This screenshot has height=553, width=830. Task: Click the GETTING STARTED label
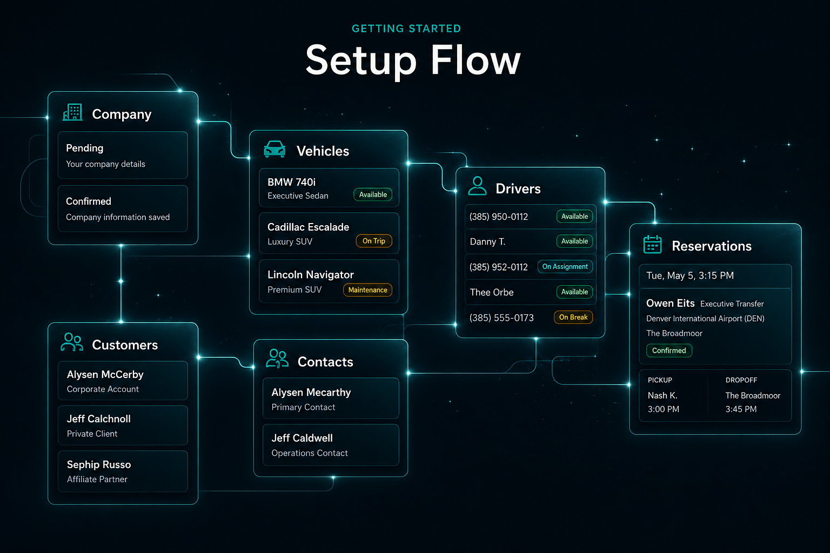point(406,29)
